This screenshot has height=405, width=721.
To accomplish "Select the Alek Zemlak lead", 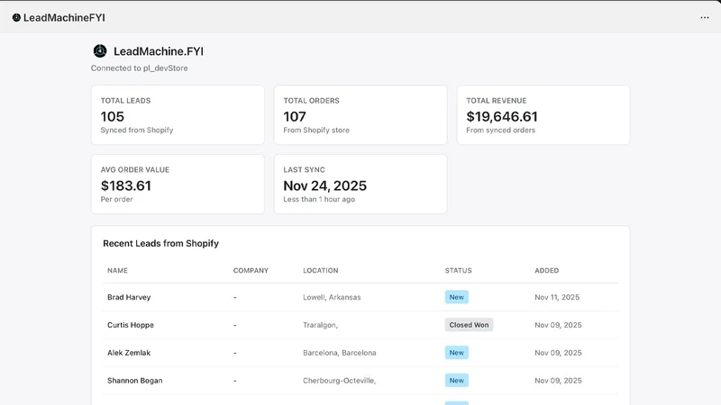I will tap(360, 353).
